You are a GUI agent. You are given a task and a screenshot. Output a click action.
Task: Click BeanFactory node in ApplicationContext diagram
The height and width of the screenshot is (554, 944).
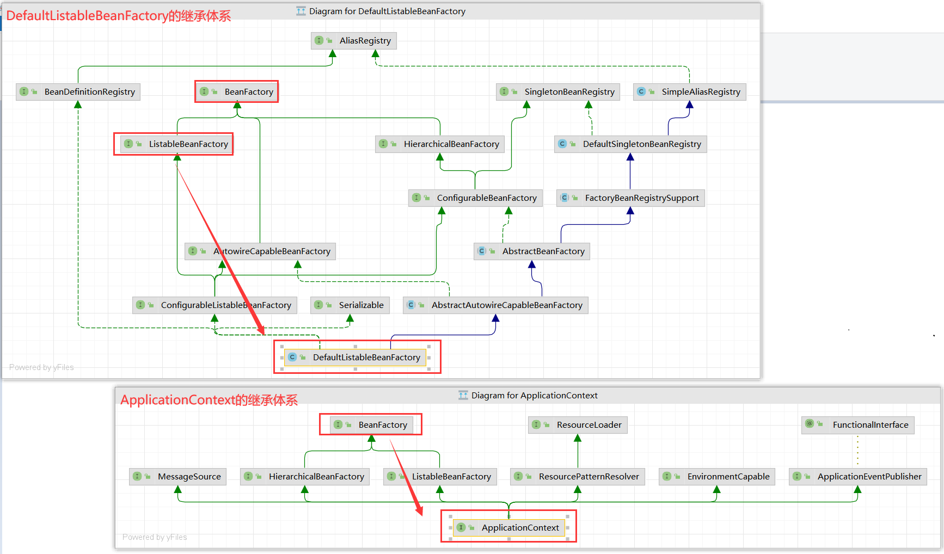coord(372,425)
